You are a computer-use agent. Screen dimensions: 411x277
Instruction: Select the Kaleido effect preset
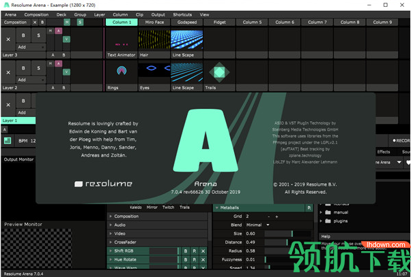136,207
